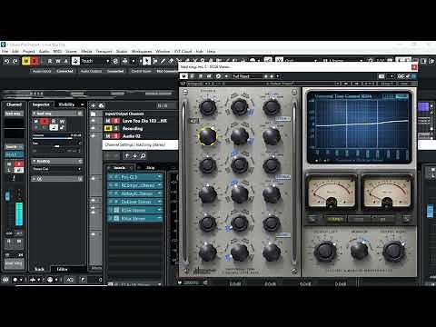Switch to the Inserts tab in Channel Settings
The height and width of the screenshot is (327, 436).
120,167
